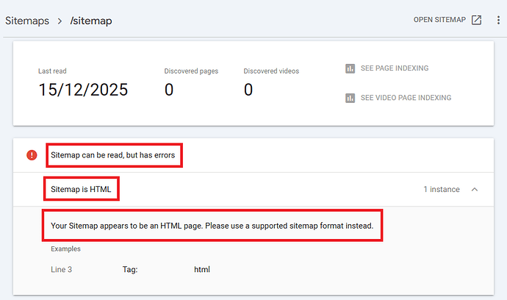
Task: Click the 'Your Sitemap appears to be an HTML page' message
Action: click(212, 226)
